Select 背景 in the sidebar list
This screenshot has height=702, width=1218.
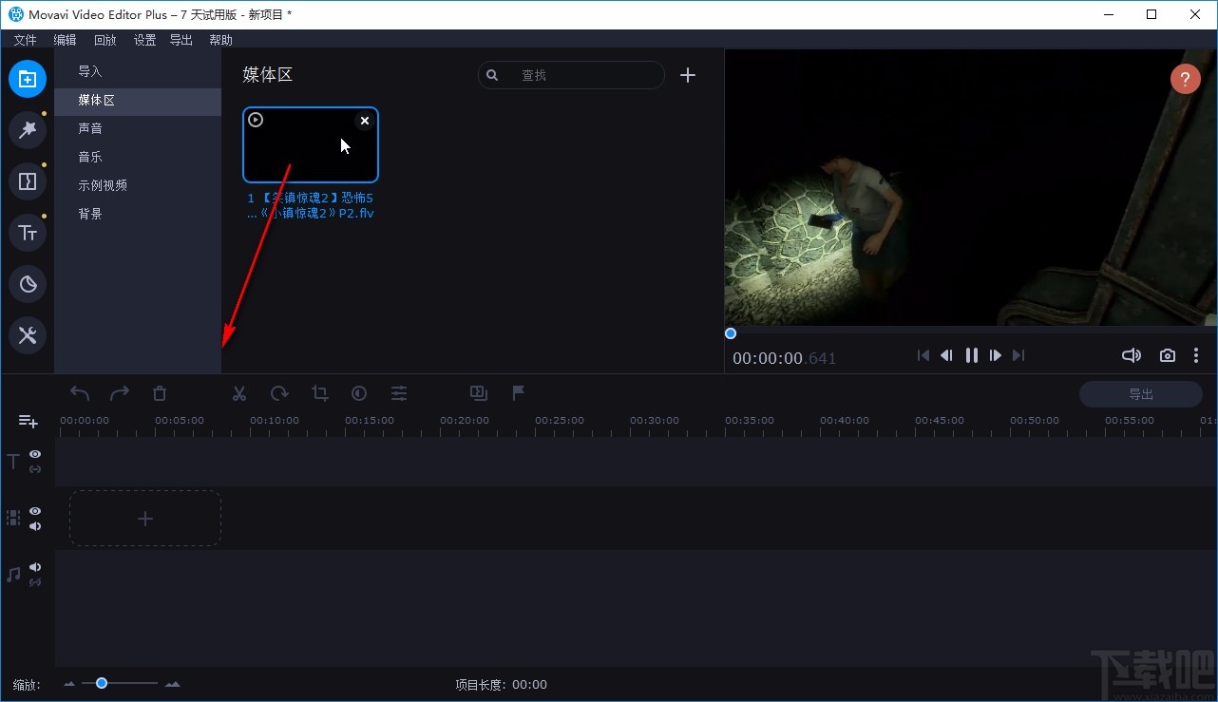coord(138,214)
